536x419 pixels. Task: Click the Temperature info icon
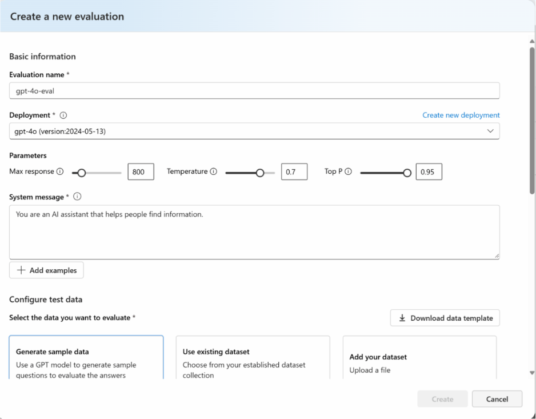coord(214,171)
